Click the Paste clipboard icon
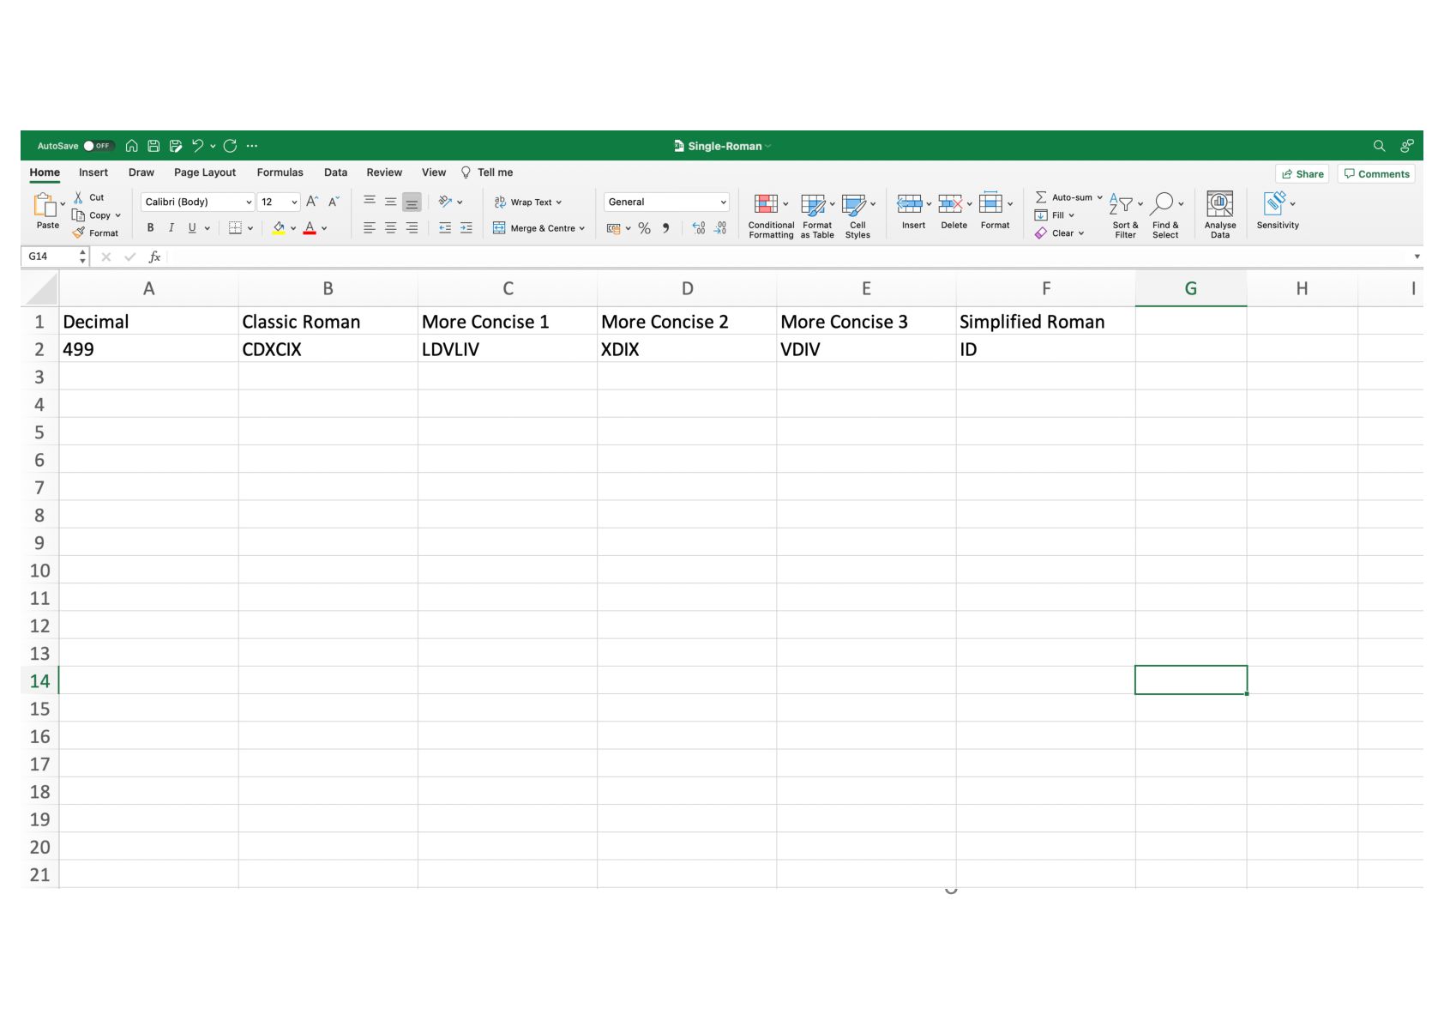The width and height of the screenshot is (1444, 1021). click(45, 206)
